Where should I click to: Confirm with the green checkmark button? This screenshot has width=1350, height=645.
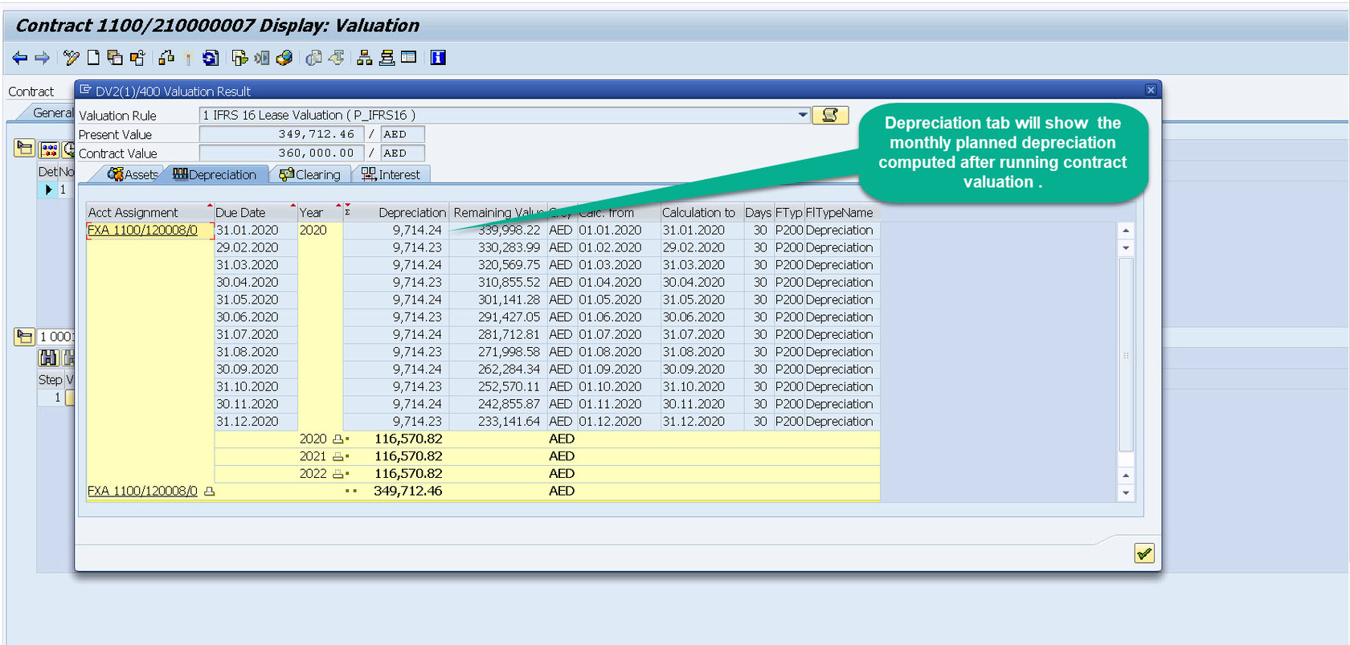click(x=1144, y=553)
